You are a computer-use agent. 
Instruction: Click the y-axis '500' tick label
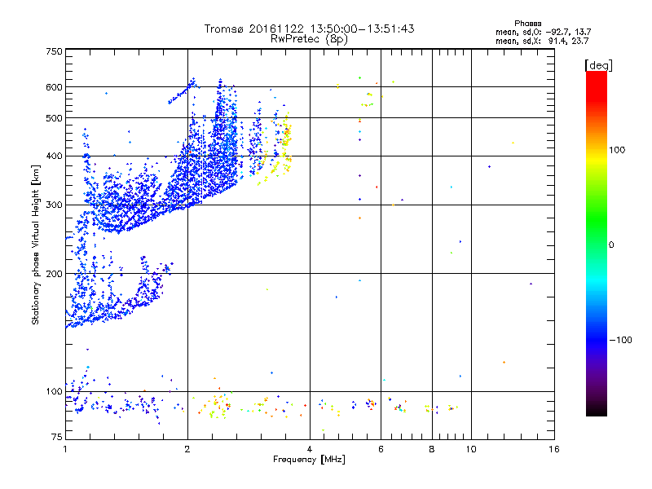click(x=54, y=118)
